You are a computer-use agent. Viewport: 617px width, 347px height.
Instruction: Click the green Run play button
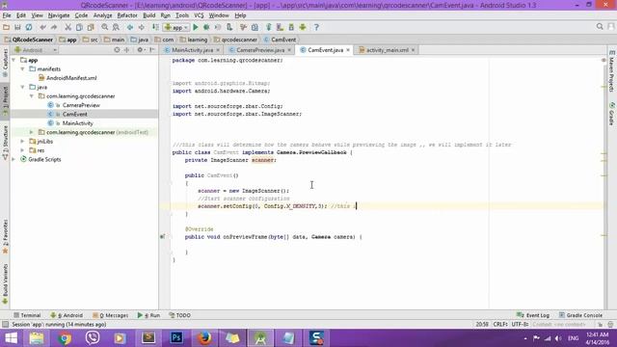click(196, 27)
